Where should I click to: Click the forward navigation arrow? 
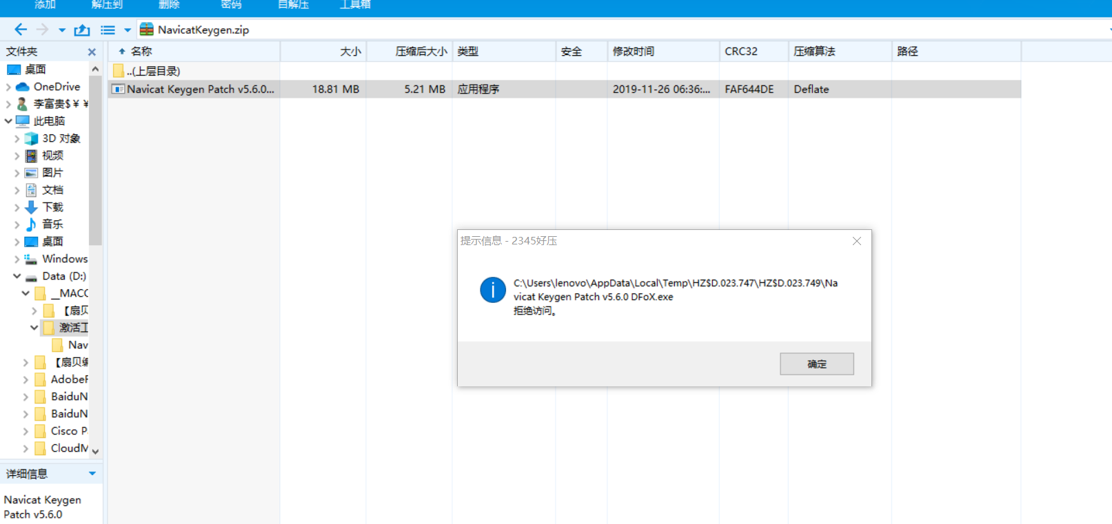43,30
